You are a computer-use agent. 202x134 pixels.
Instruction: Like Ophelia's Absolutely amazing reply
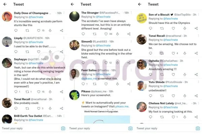tap(173, 74)
